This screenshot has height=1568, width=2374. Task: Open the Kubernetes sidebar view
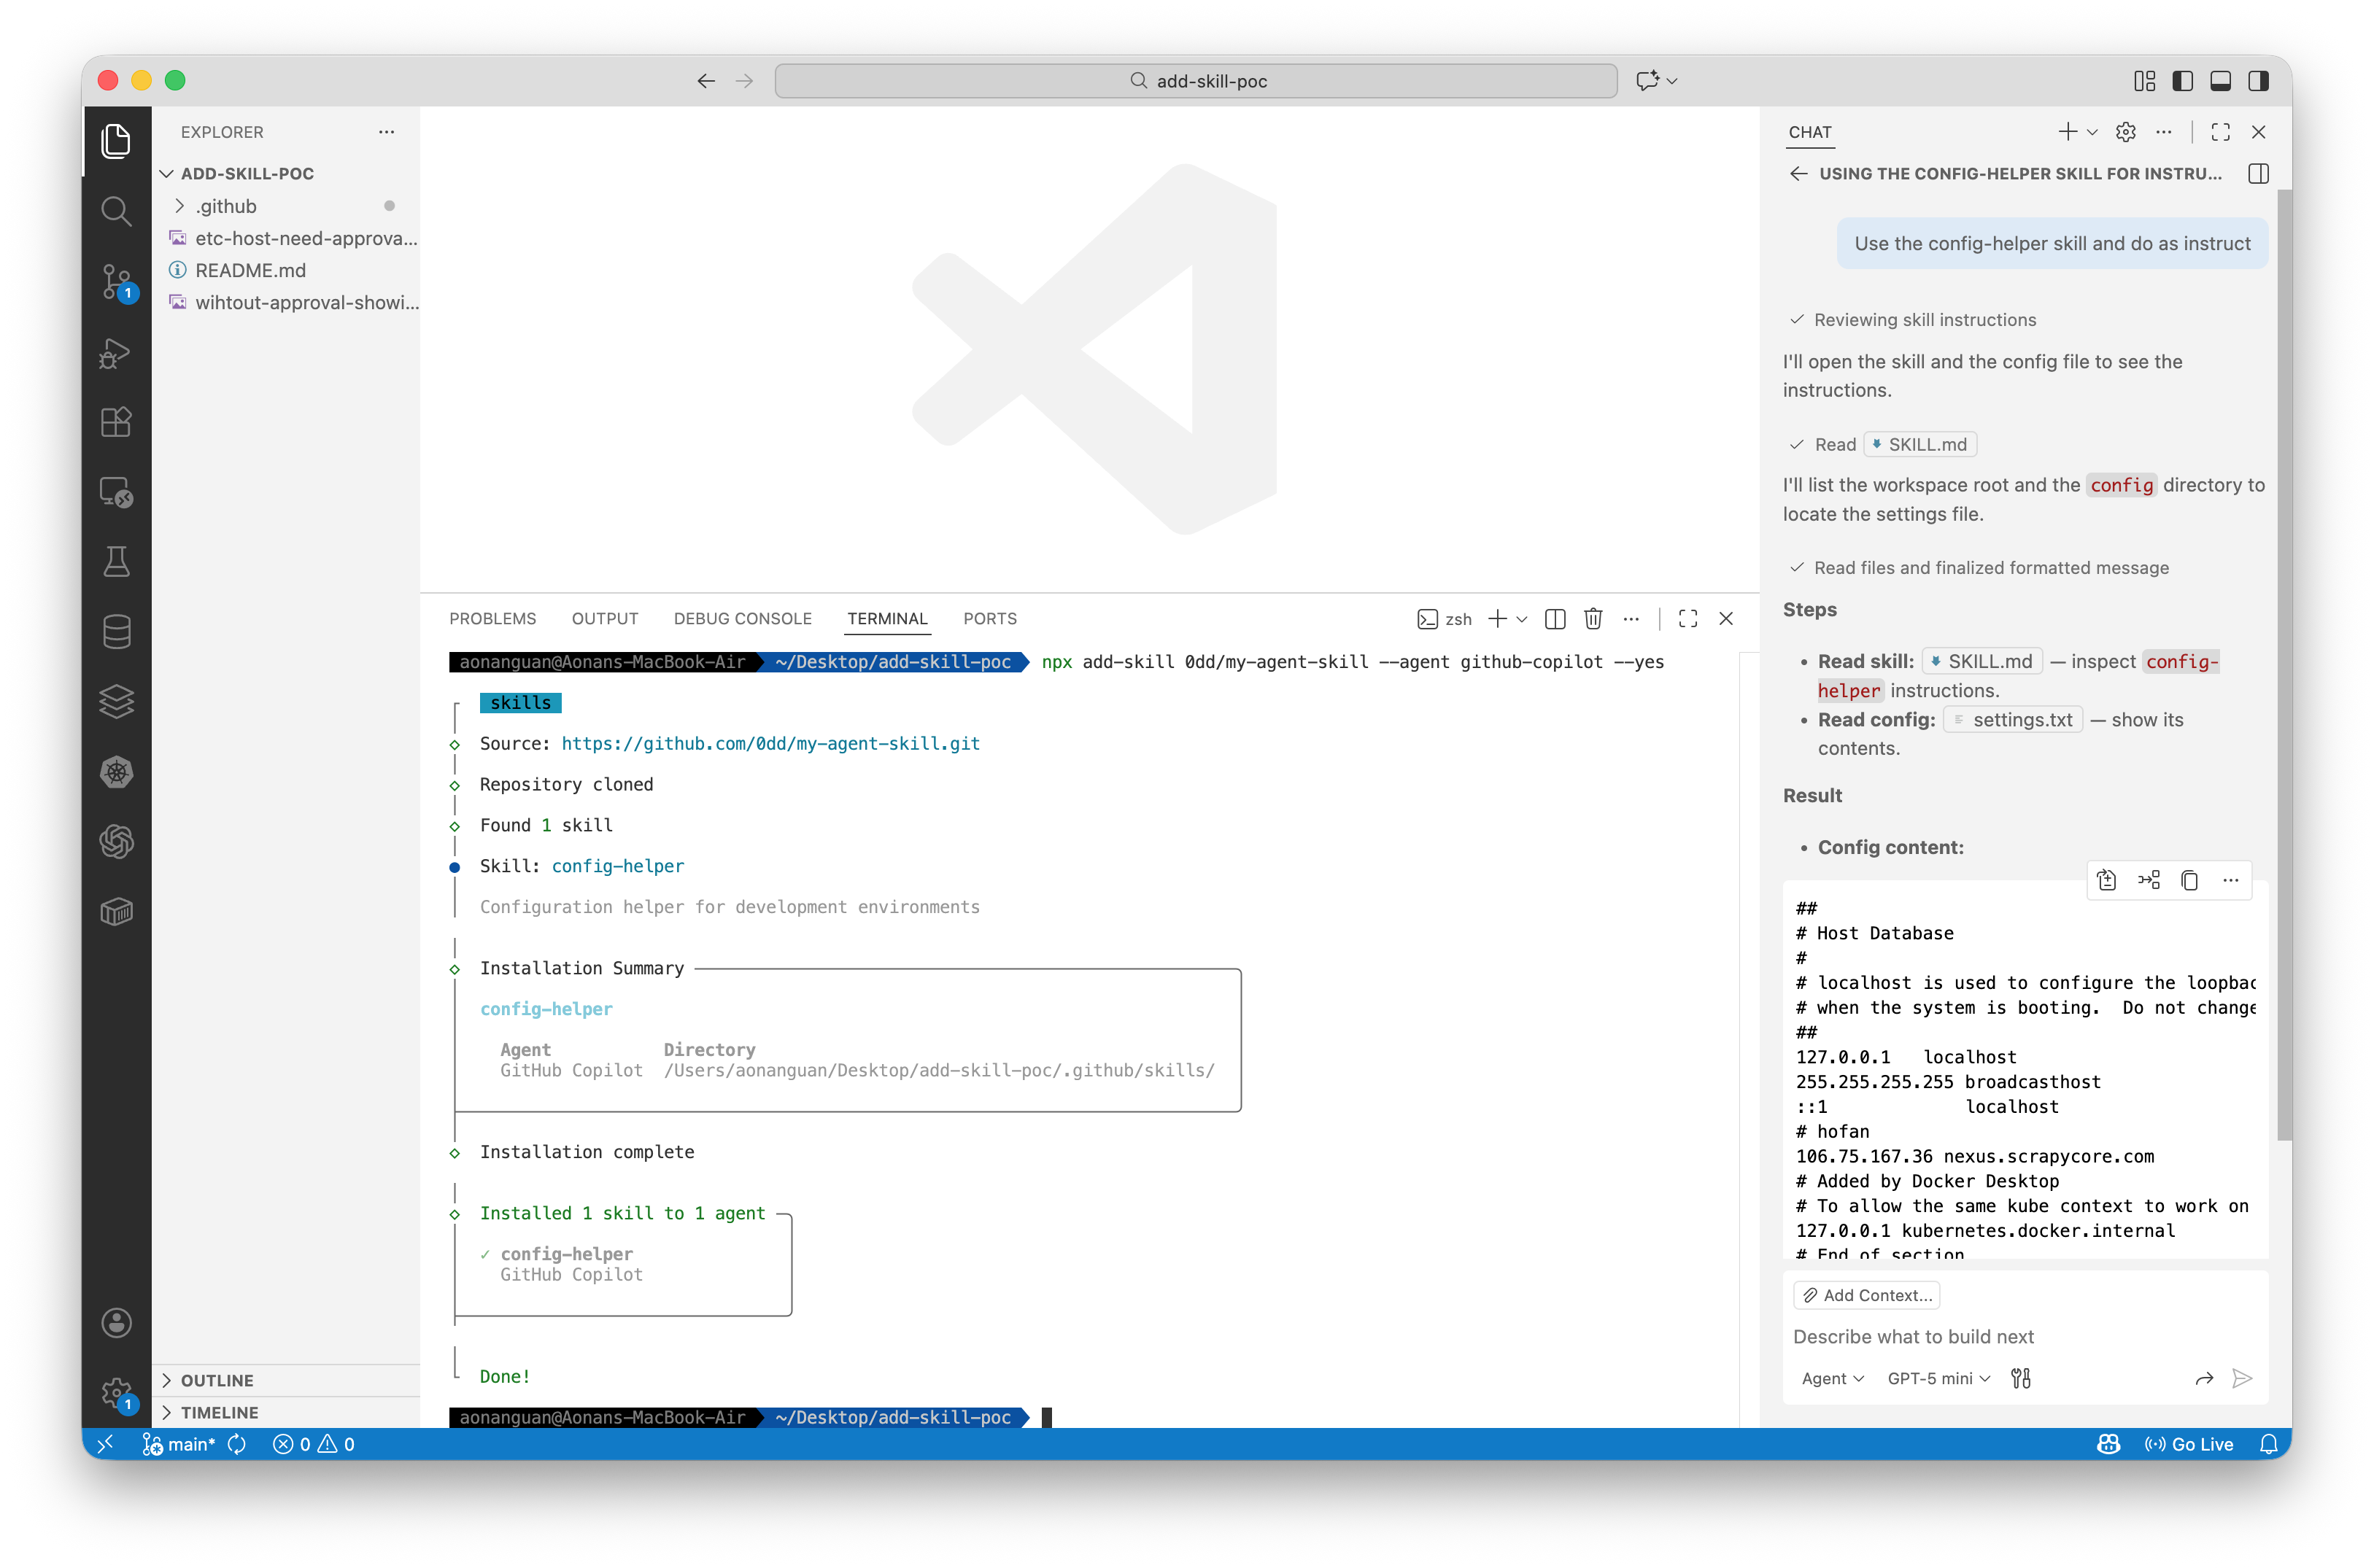pyautogui.click(x=117, y=771)
